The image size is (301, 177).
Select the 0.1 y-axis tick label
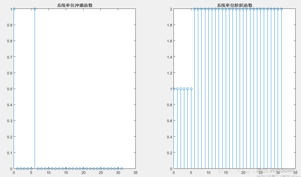[x=10, y=153]
